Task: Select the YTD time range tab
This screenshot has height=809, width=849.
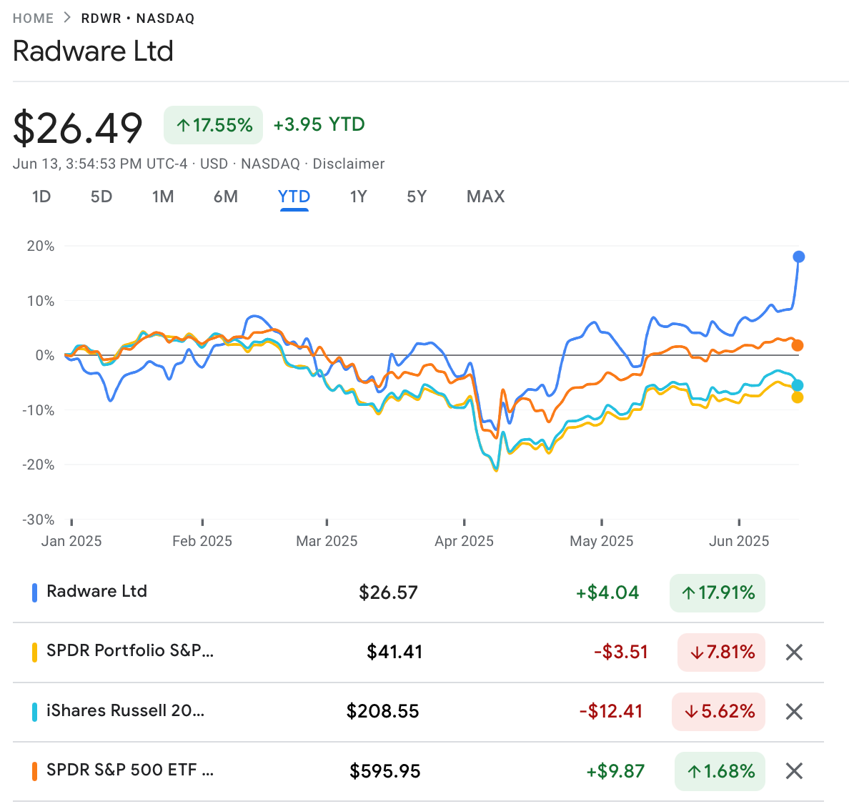Action: (x=294, y=197)
